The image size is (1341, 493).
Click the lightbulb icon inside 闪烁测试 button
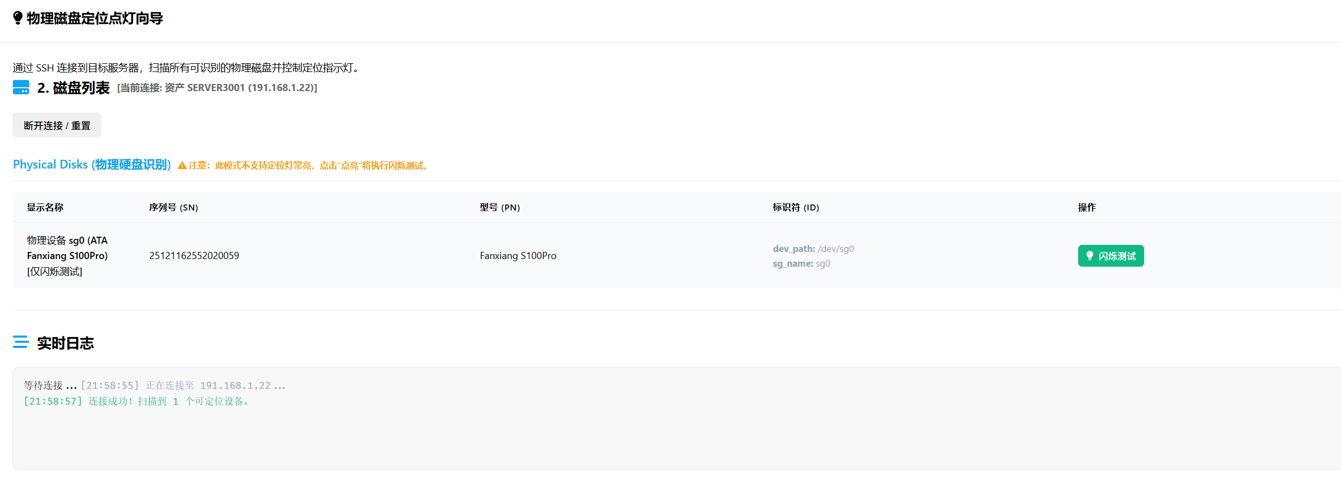1090,256
